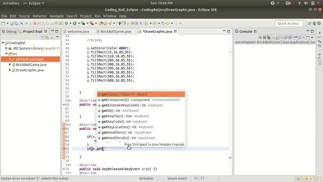Open the volume control in system tray

click(306, 3)
